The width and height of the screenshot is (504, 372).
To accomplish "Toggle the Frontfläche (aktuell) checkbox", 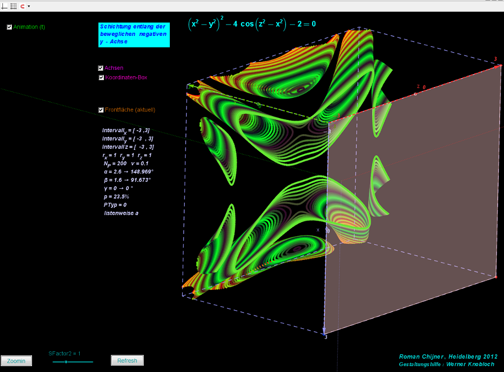I will tap(101, 110).
